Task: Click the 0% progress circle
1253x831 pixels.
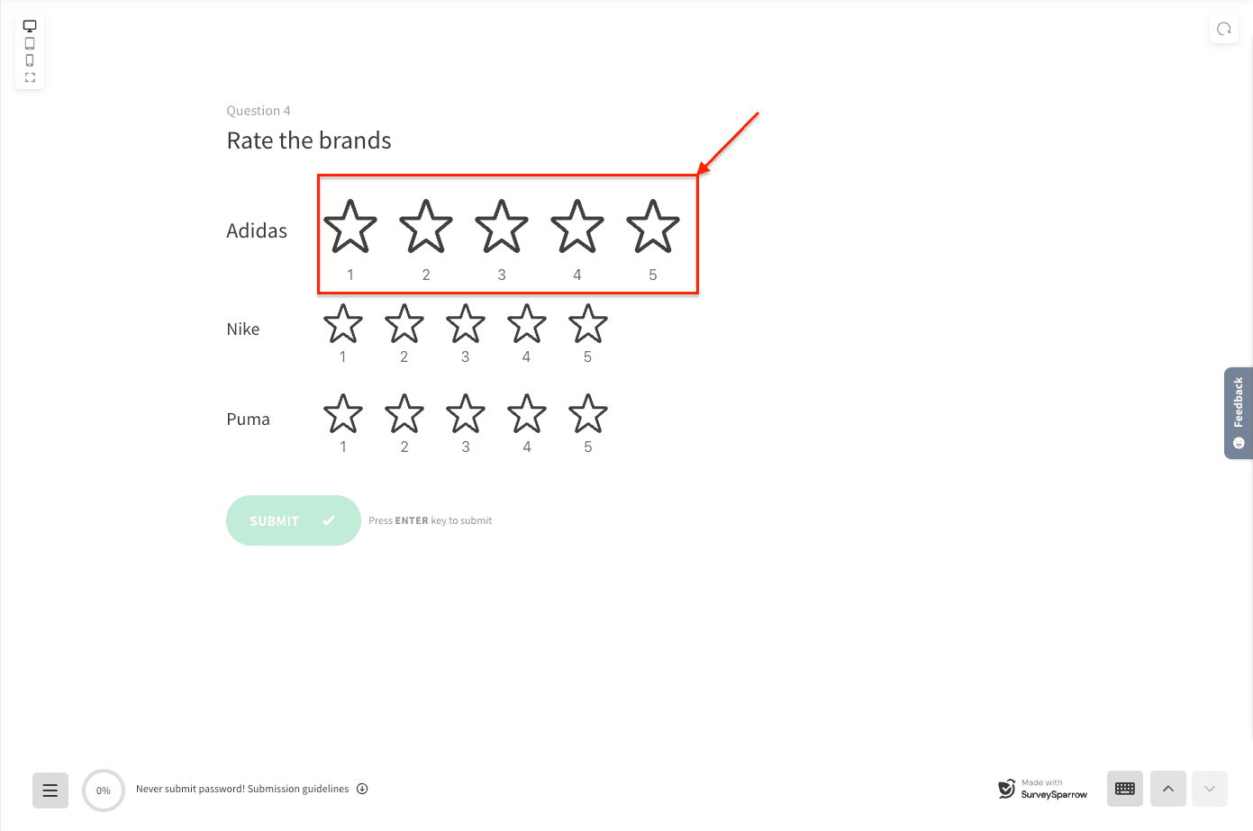Action: tap(104, 790)
